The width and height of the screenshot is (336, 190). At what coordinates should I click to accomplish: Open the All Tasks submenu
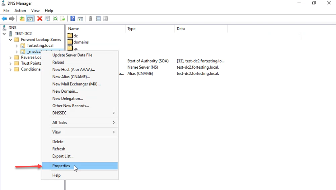click(80, 123)
